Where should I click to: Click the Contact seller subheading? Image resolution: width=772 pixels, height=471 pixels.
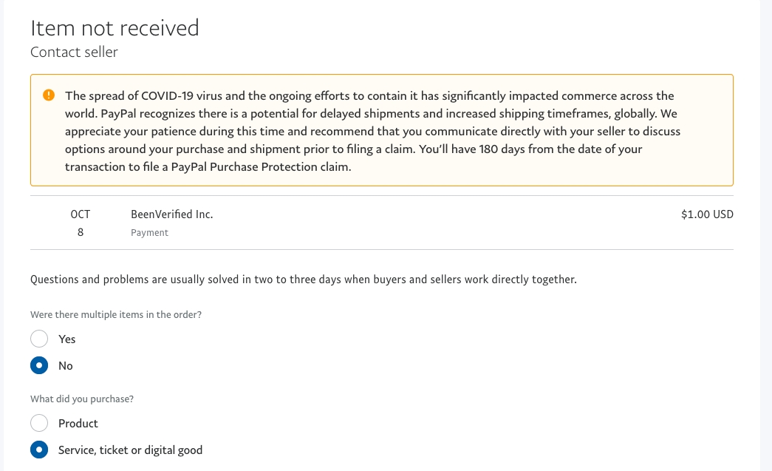click(74, 52)
